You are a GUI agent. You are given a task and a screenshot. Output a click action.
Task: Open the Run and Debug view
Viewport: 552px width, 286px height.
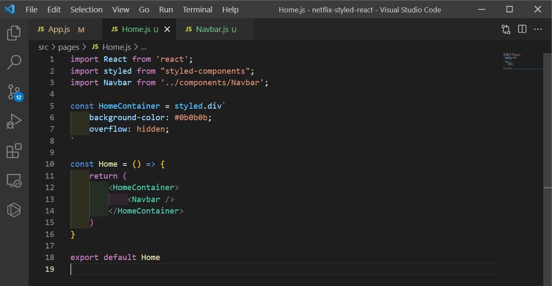click(14, 121)
